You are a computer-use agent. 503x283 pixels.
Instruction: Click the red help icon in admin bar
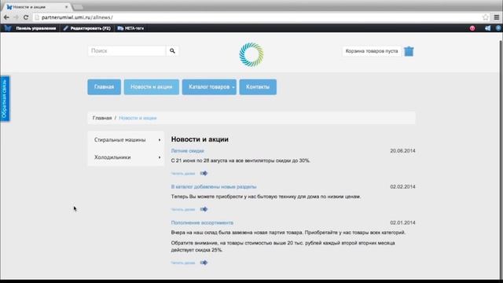click(472, 28)
